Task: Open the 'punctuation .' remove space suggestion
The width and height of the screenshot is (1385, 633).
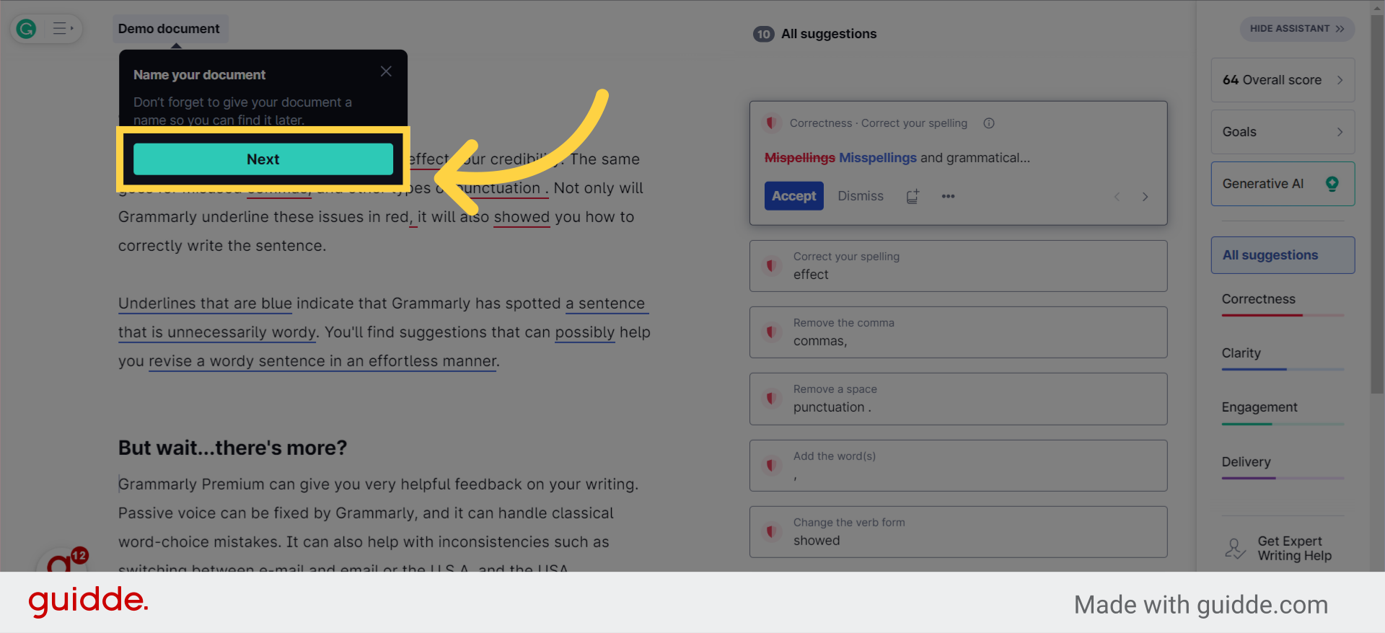Action: 958,399
